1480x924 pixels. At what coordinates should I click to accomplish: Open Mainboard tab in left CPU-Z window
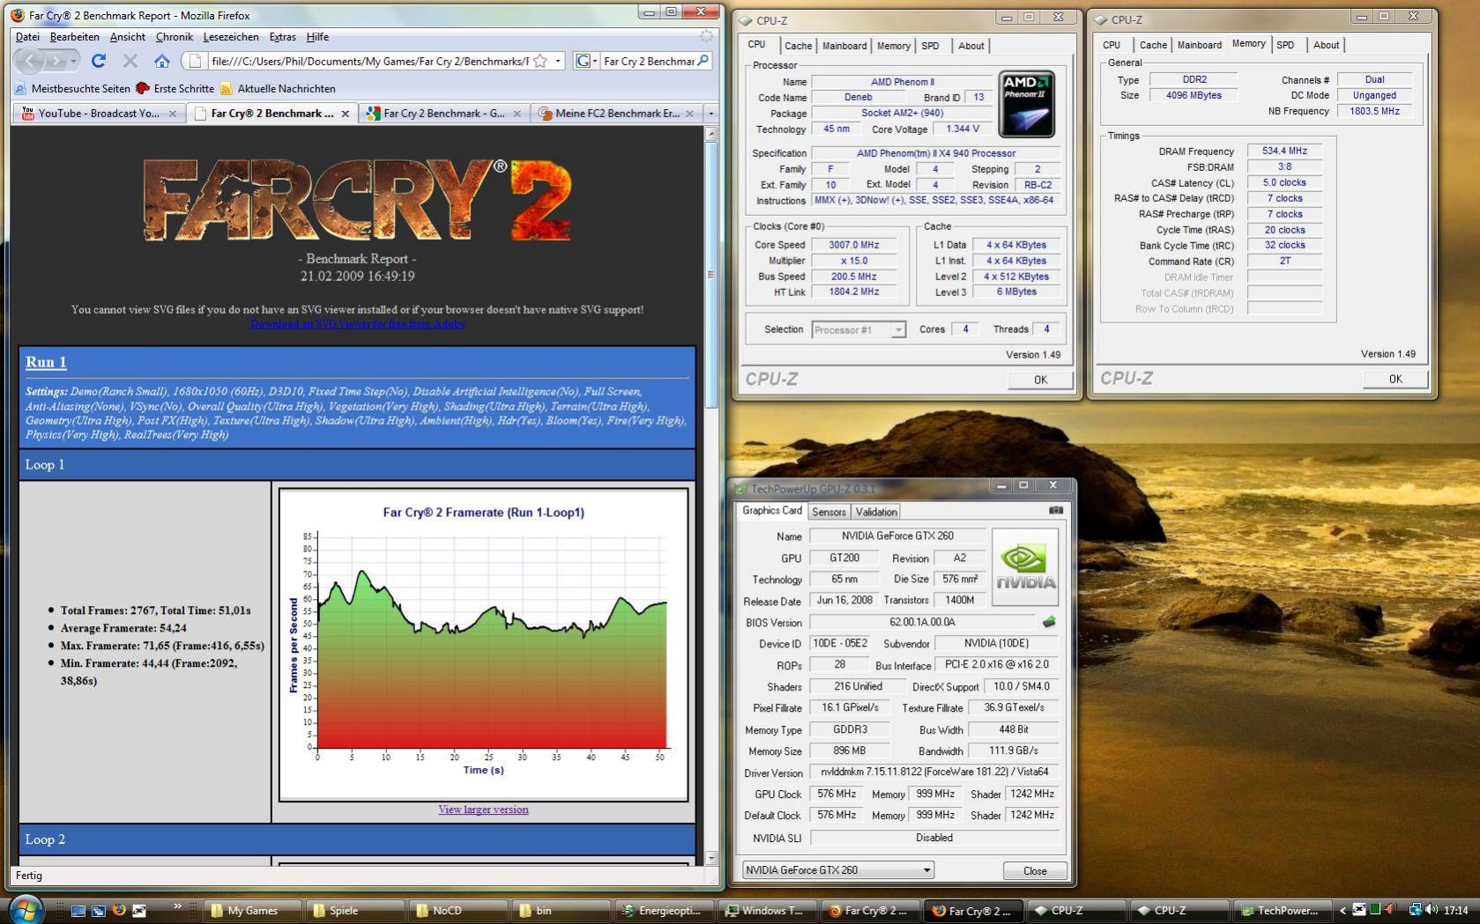[x=844, y=46]
